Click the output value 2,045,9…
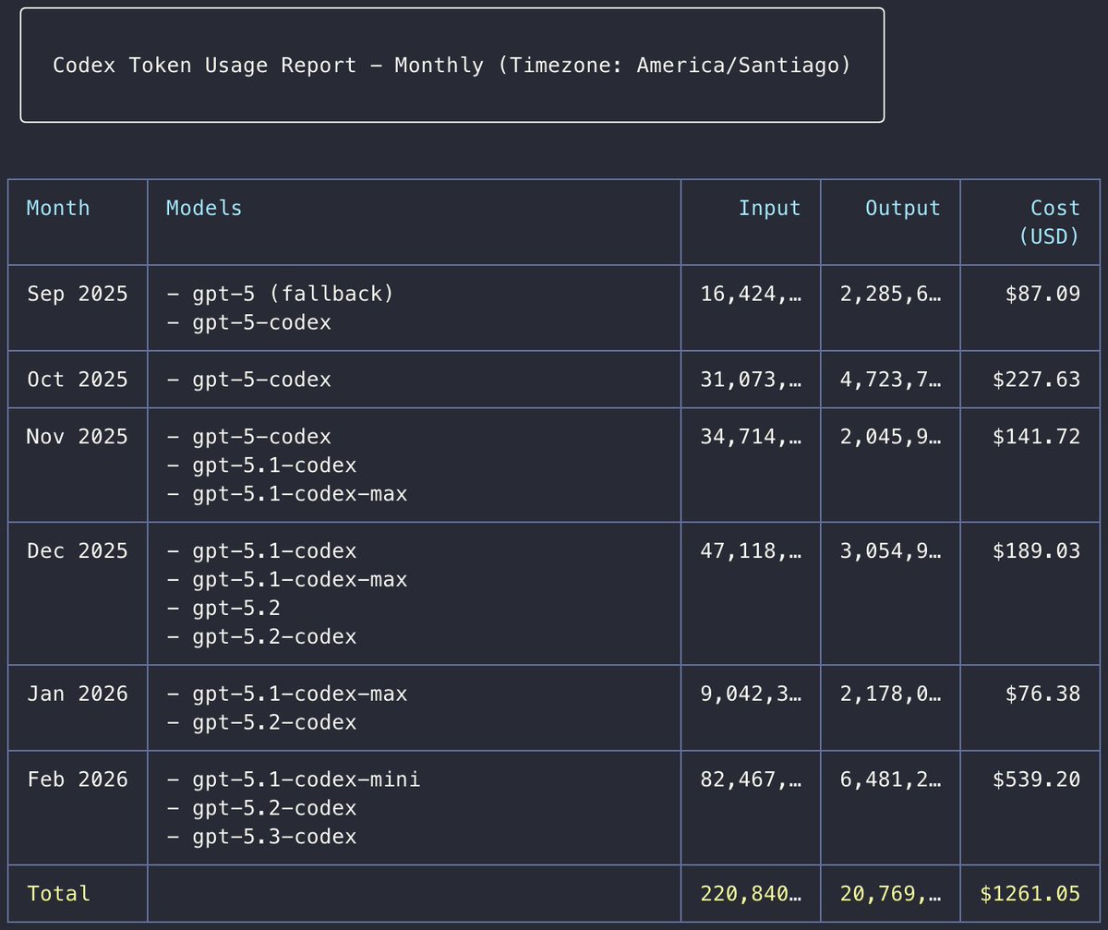 (891, 438)
